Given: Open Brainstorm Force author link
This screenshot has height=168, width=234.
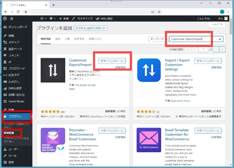Looking at the screenshot, I should pyautogui.click(x=180, y=101).
